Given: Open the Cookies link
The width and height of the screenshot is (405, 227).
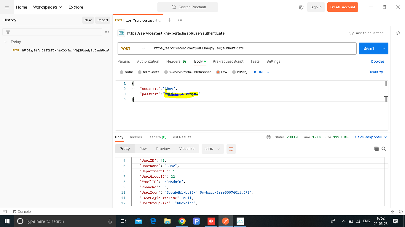Looking at the screenshot, I should pos(378,61).
